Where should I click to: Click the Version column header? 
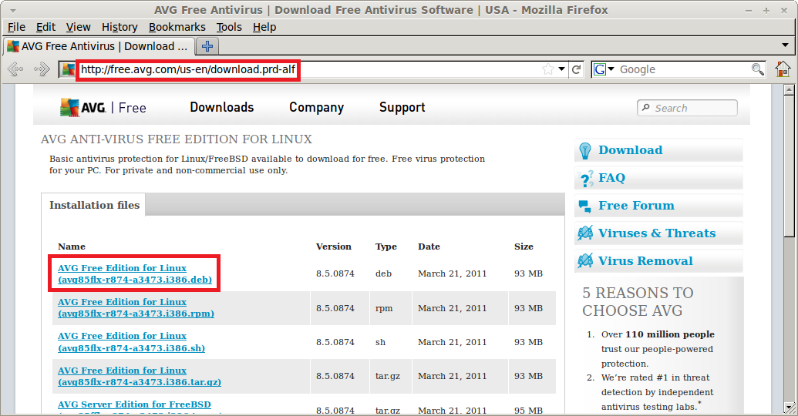pos(333,247)
